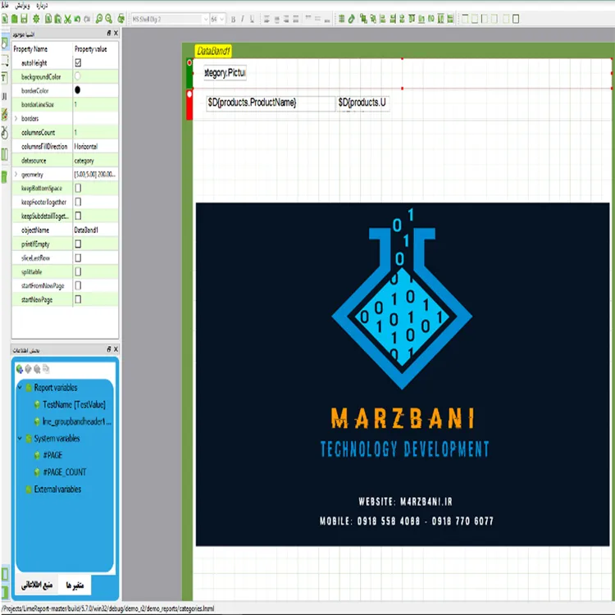Enable the keepBottomSpace checkbox
Screen dimensions: 615x615
point(79,189)
